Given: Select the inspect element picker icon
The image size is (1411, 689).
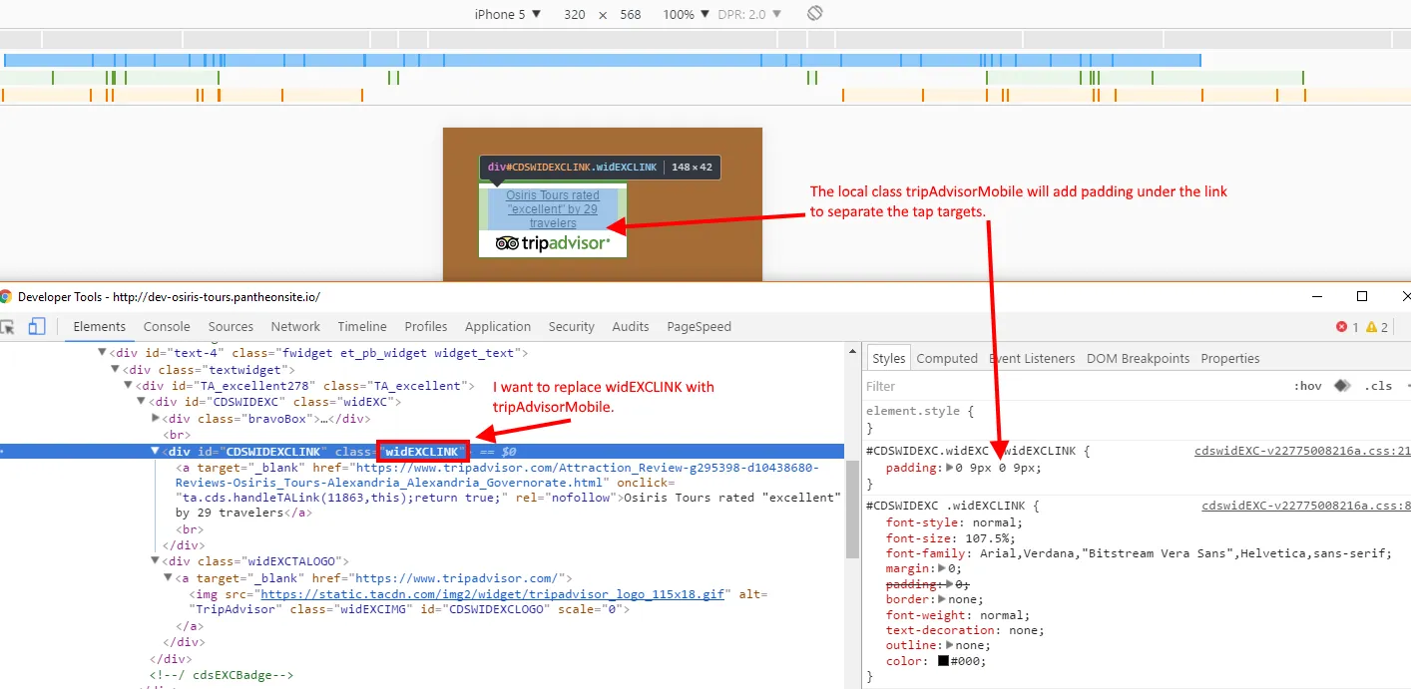Looking at the screenshot, I should click(x=7, y=326).
